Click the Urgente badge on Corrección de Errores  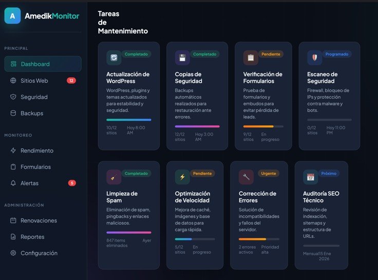click(x=269, y=174)
